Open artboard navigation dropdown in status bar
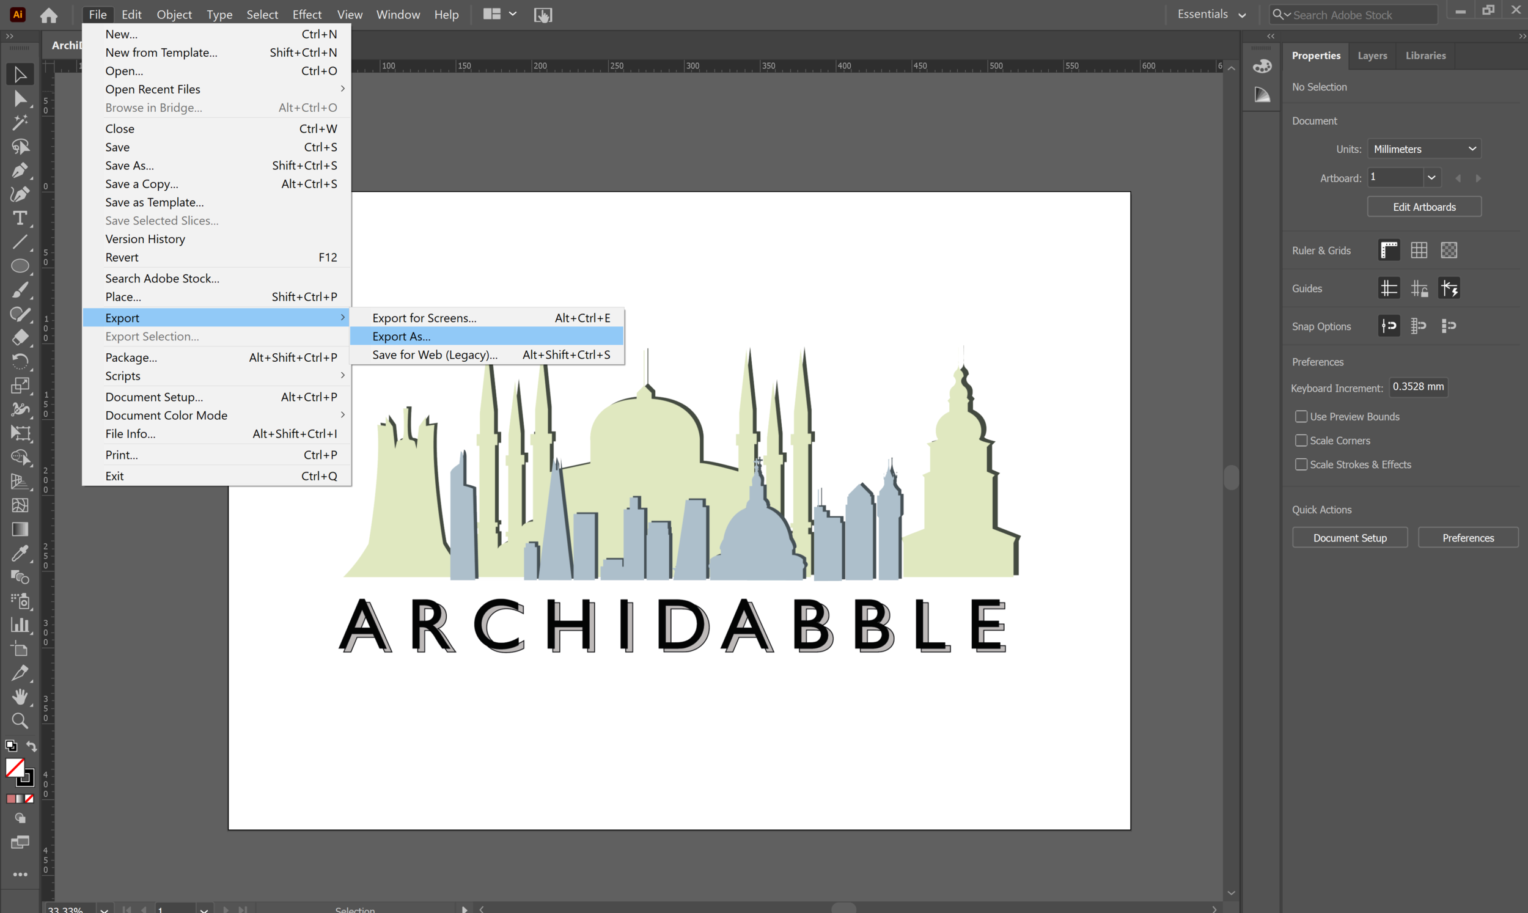The height and width of the screenshot is (913, 1528). point(204,909)
